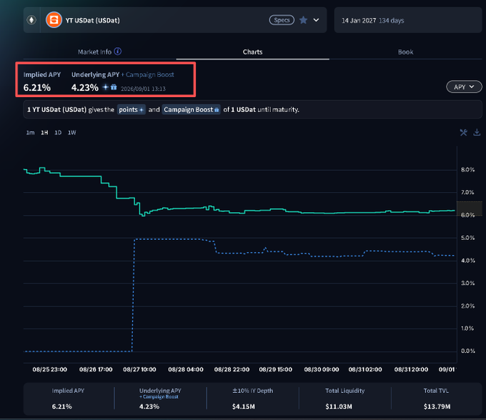The height and width of the screenshot is (420, 486).
Task: Click the 0.0% axis label
Action: (467, 351)
